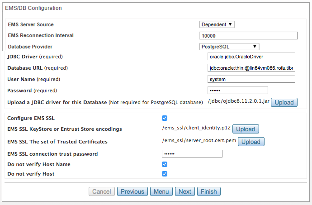
Task: Uncheck Do not verify Host Name
Action: [165, 164]
